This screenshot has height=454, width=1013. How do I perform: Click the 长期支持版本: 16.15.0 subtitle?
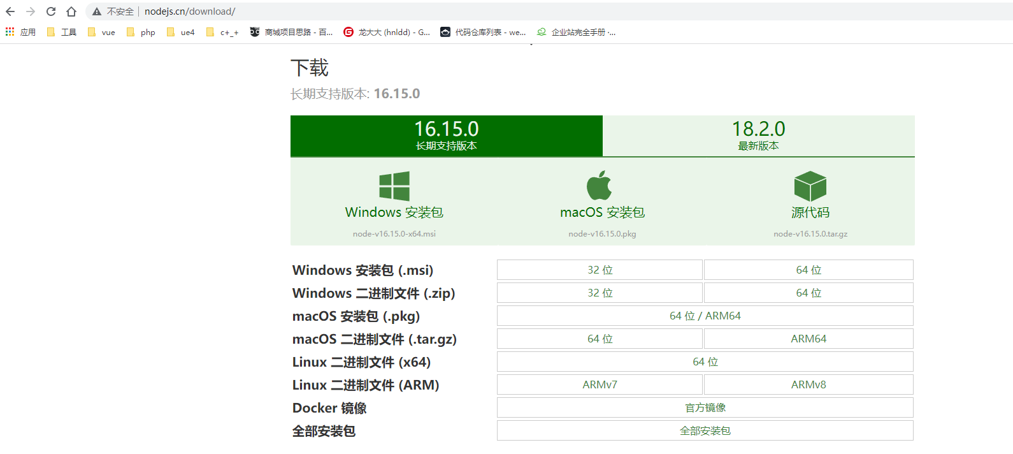pyautogui.click(x=356, y=94)
